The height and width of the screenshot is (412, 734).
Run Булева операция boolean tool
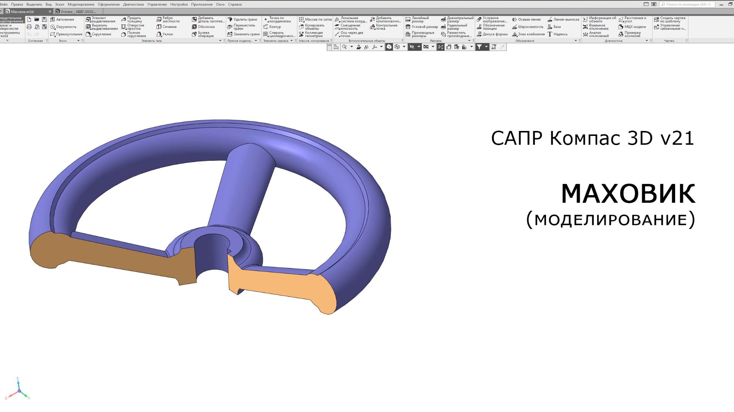tap(203, 34)
